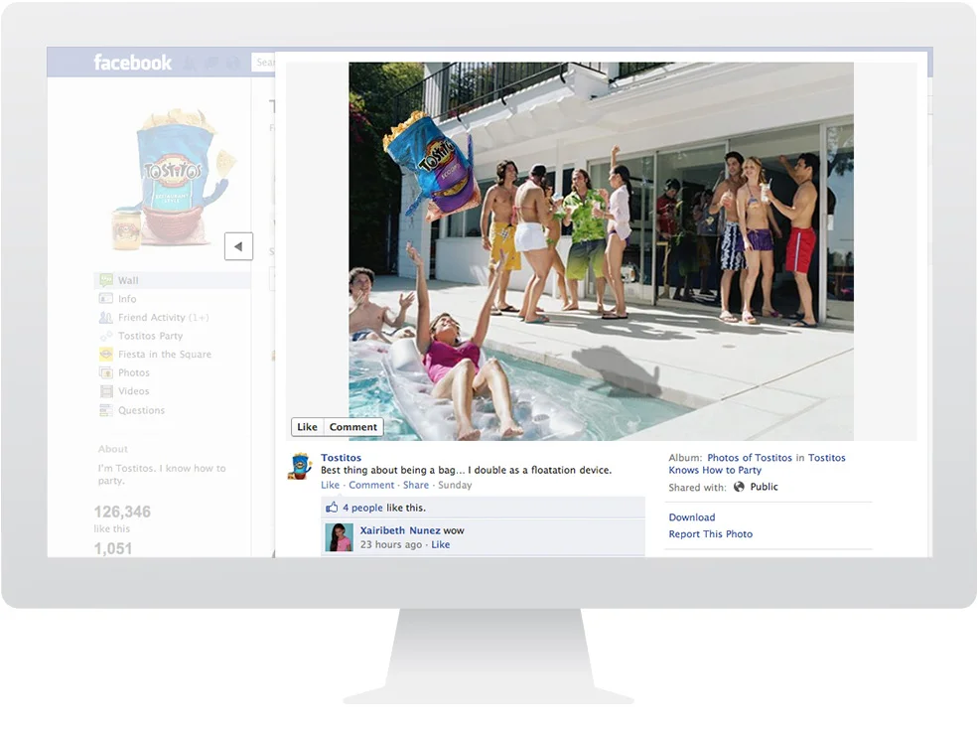Click Report This Photo link

click(711, 534)
